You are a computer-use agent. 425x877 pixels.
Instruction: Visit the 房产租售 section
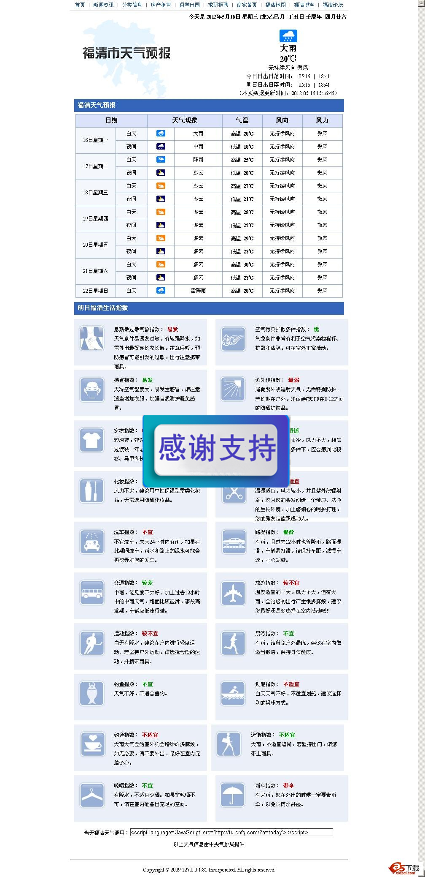pos(161,5)
